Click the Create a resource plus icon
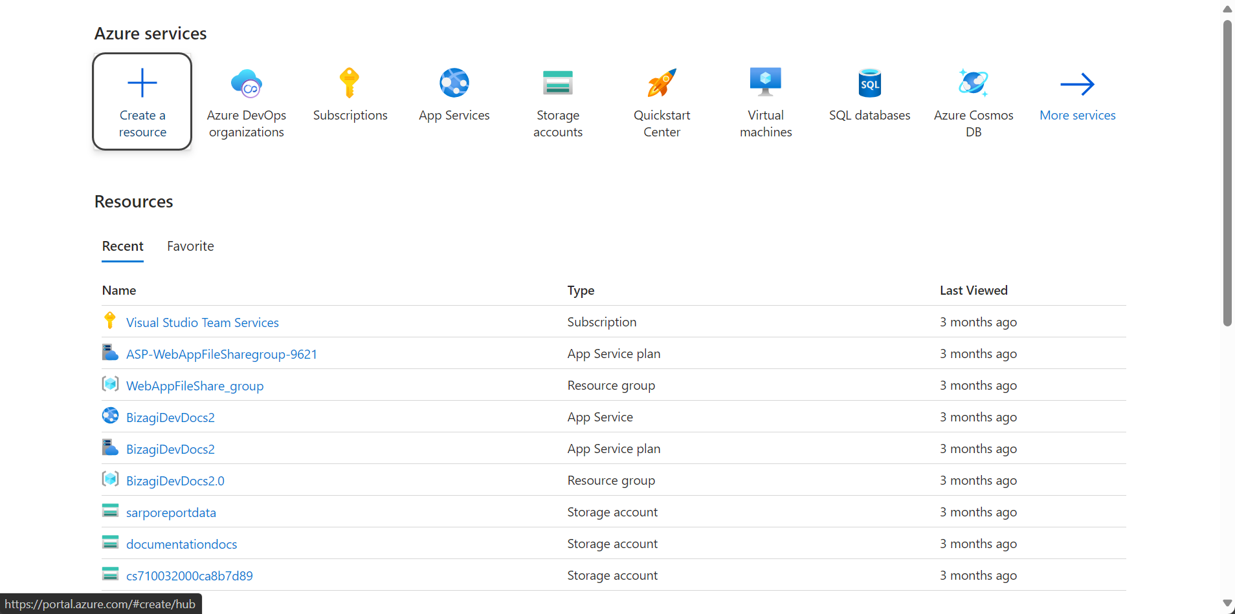 point(142,83)
